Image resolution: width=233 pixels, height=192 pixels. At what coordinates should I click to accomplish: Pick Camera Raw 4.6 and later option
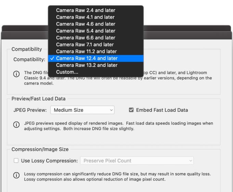86,24
